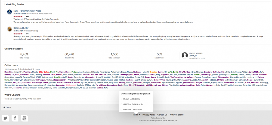Open newest member Jamie_B's avatar
272x125 pixels.
pos(185,56)
